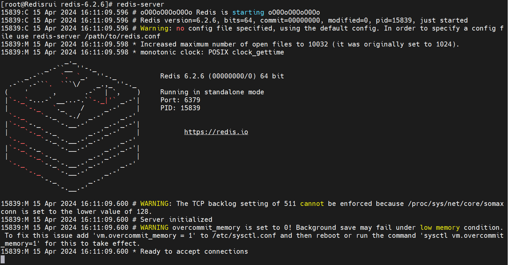Screen dimensions: 508x265
Task: Click the cyan word 'starting'
Action: (248, 12)
